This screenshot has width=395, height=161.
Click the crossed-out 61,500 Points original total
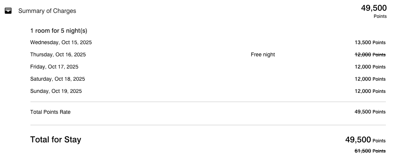(x=370, y=151)
